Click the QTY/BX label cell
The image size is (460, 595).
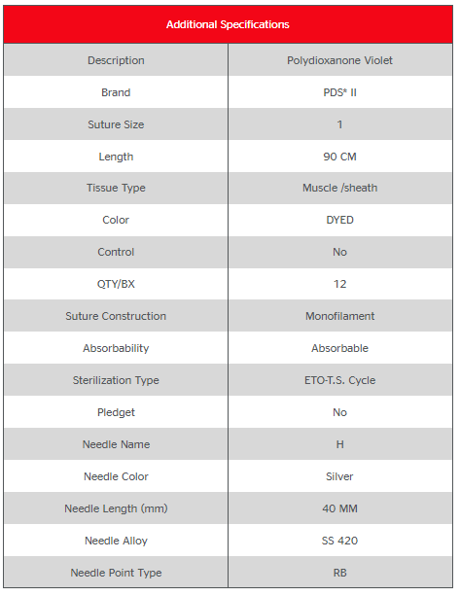[116, 284]
